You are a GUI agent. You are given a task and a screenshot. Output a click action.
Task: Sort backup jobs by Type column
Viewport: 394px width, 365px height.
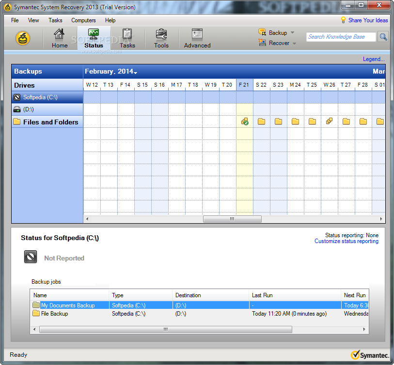click(x=141, y=295)
